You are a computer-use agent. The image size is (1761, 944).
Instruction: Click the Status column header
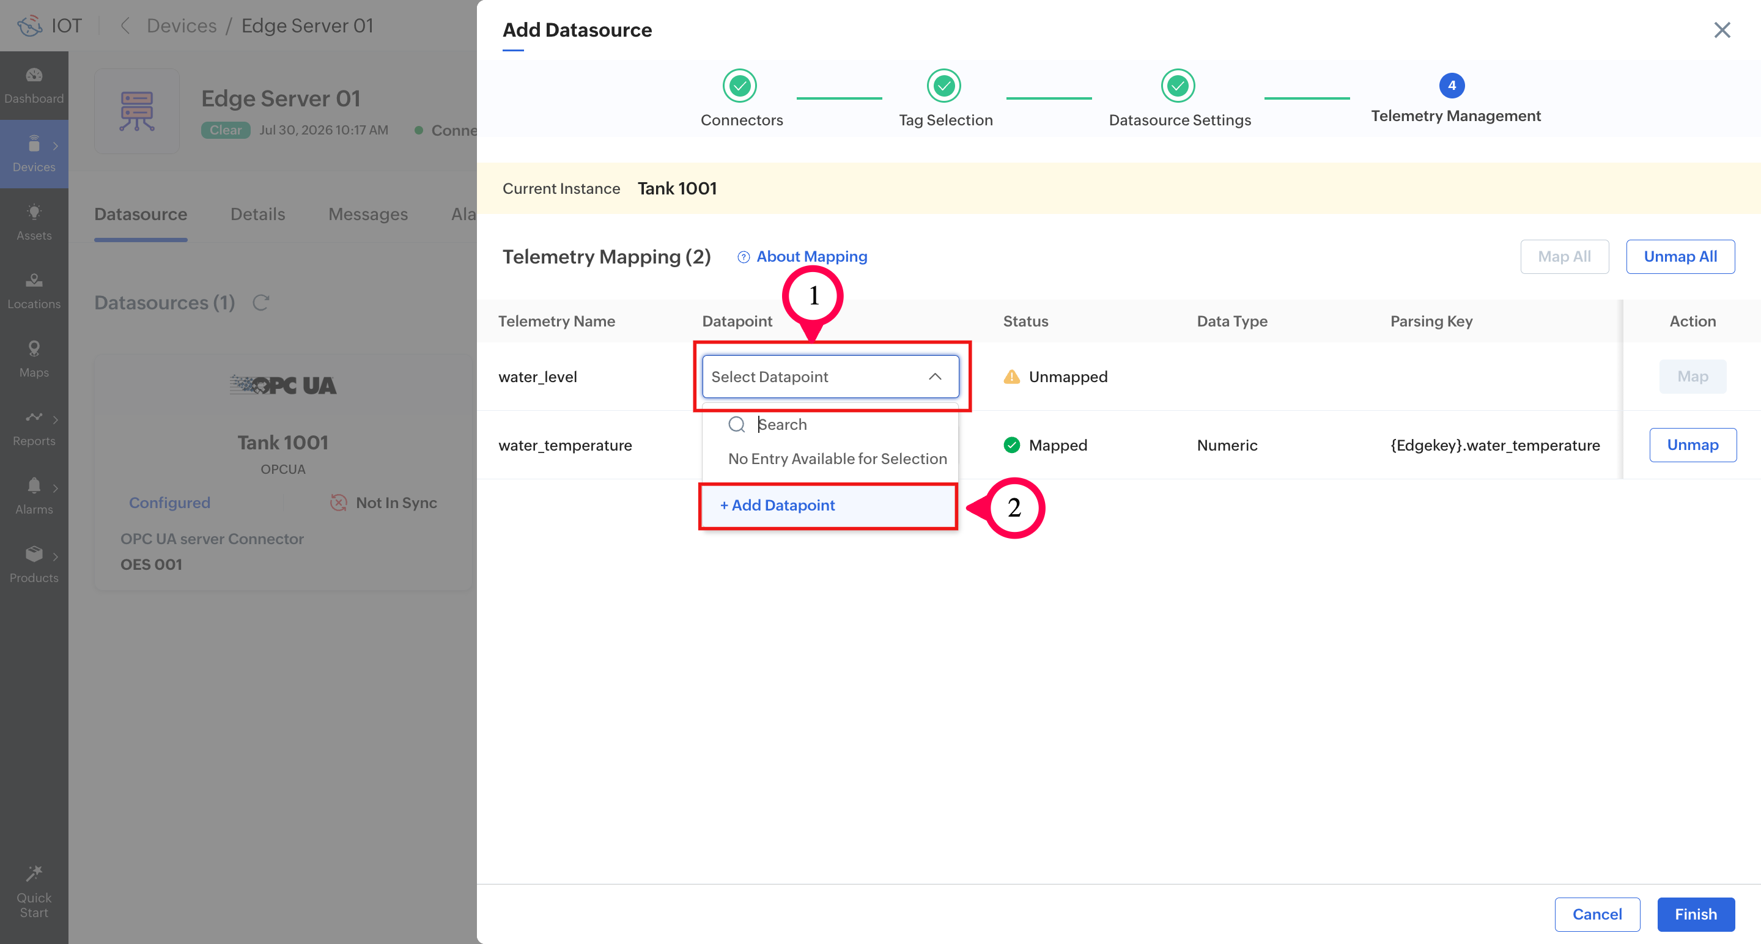(1025, 321)
